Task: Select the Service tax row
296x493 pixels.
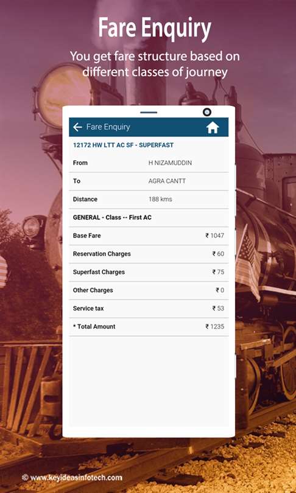Action: tap(149, 309)
